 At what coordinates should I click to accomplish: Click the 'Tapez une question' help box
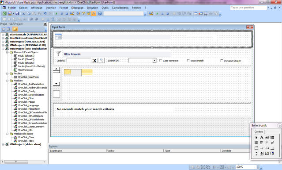248,8
